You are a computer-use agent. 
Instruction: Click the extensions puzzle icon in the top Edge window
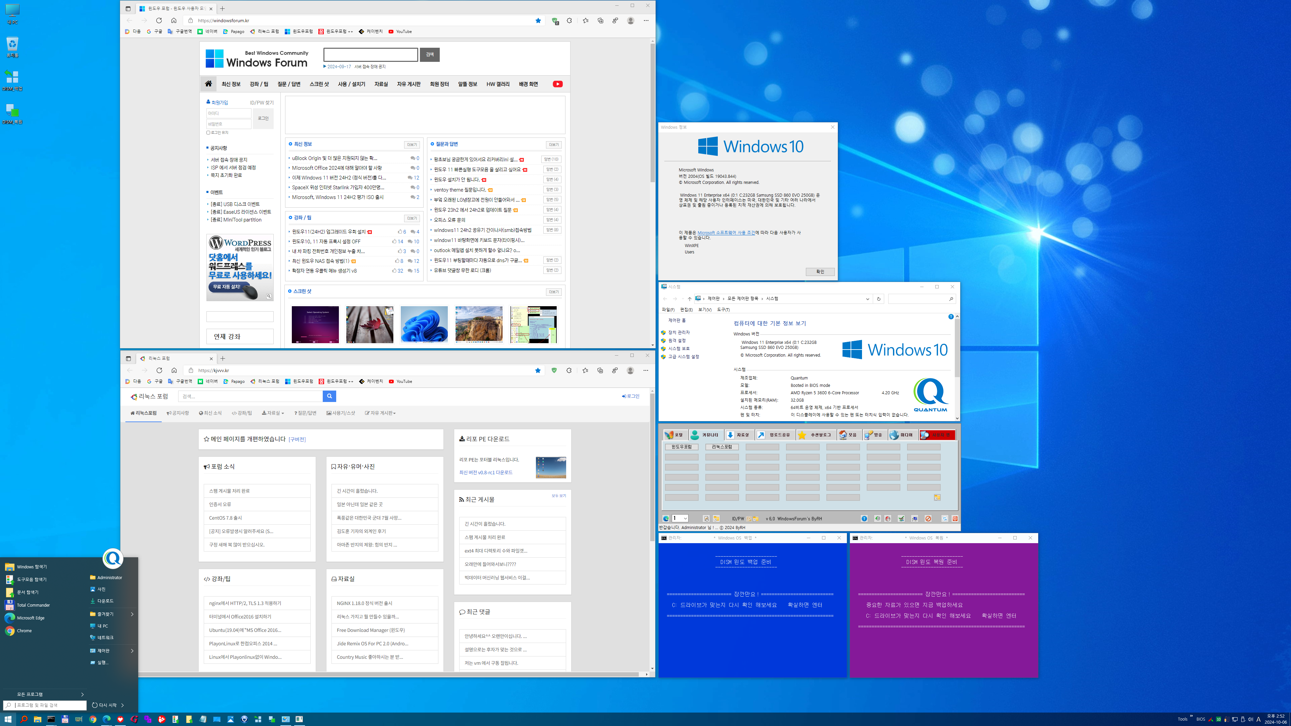coord(569,21)
